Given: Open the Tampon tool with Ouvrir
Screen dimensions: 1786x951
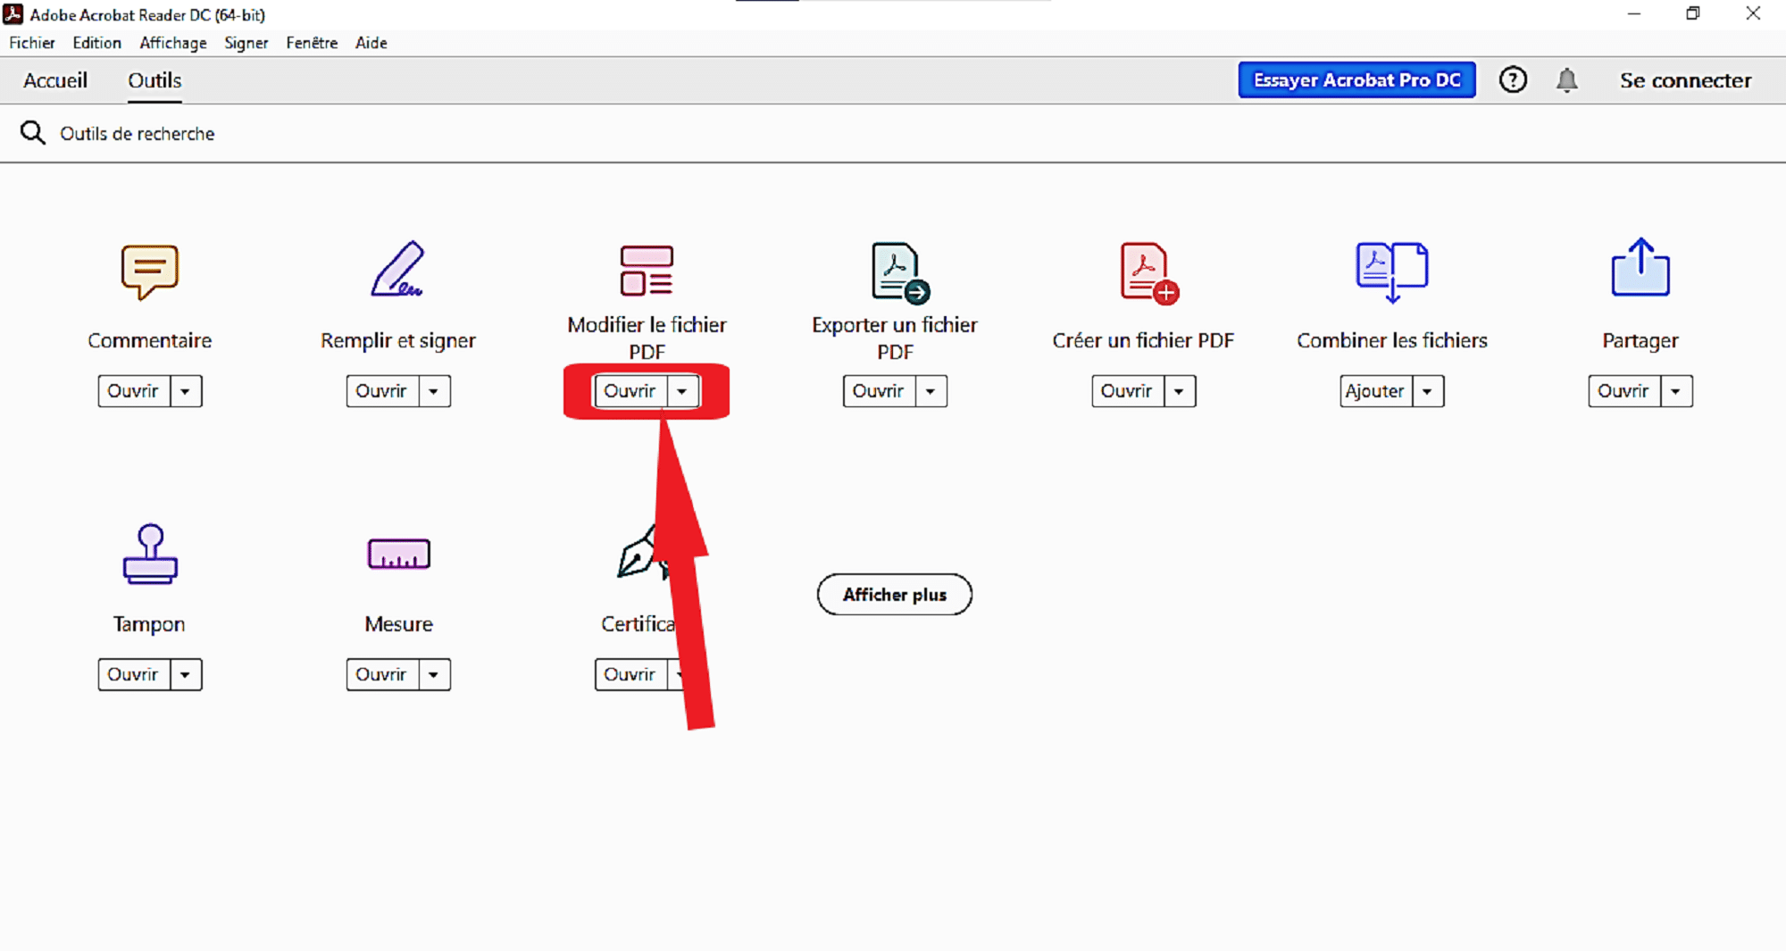Looking at the screenshot, I should coord(133,674).
